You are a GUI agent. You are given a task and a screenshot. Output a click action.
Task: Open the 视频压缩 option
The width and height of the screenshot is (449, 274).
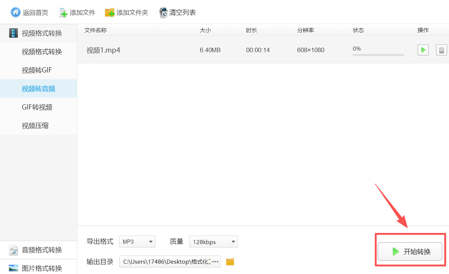pos(38,126)
